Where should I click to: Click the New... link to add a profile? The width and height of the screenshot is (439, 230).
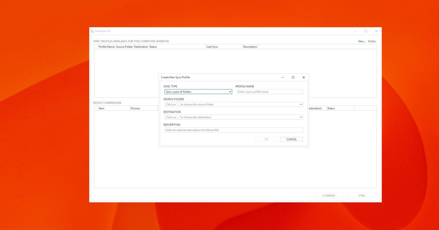tap(361, 41)
